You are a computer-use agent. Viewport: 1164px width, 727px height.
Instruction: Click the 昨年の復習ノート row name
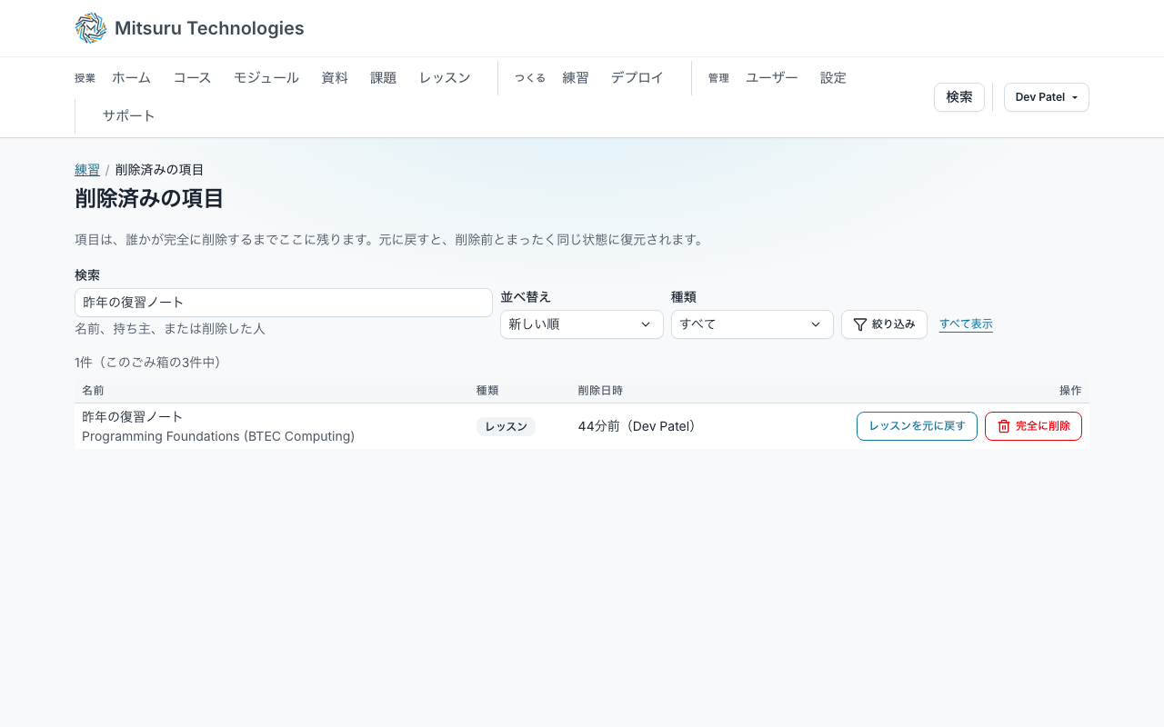(133, 417)
